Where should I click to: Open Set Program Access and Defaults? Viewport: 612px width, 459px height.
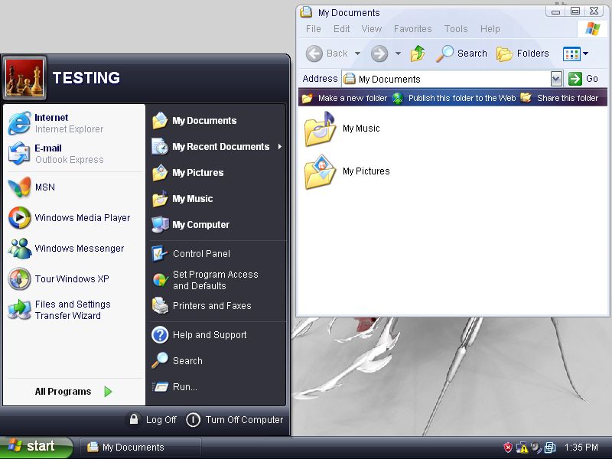click(x=216, y=280)
